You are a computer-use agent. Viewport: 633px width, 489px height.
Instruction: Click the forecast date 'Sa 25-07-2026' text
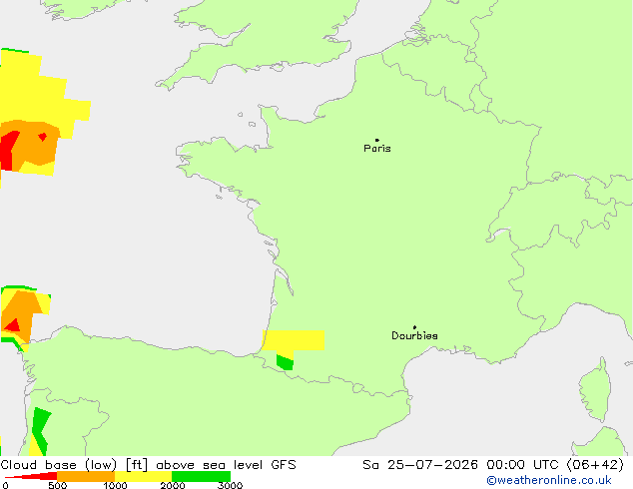(x=420, y=465)
